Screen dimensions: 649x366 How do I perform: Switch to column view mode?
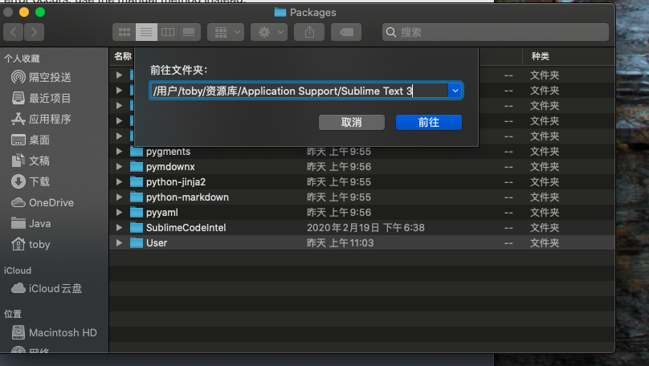coord(168,32)
